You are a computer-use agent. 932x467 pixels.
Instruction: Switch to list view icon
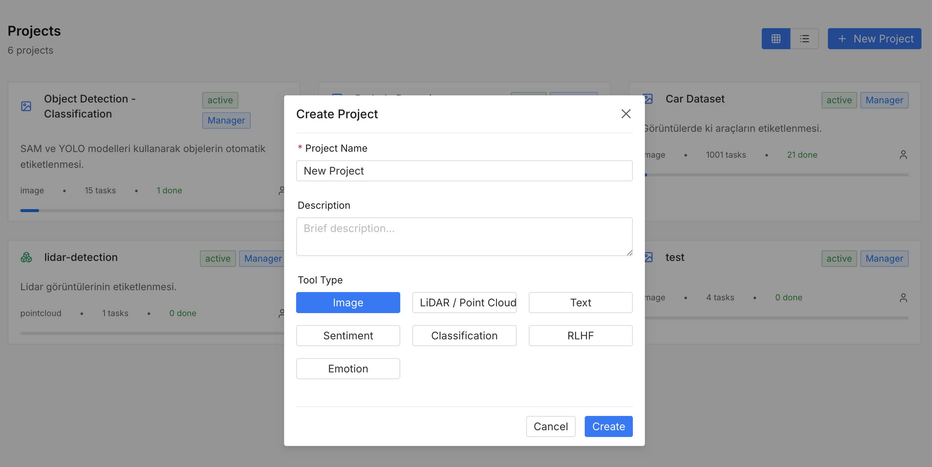(x=804, y=39)
